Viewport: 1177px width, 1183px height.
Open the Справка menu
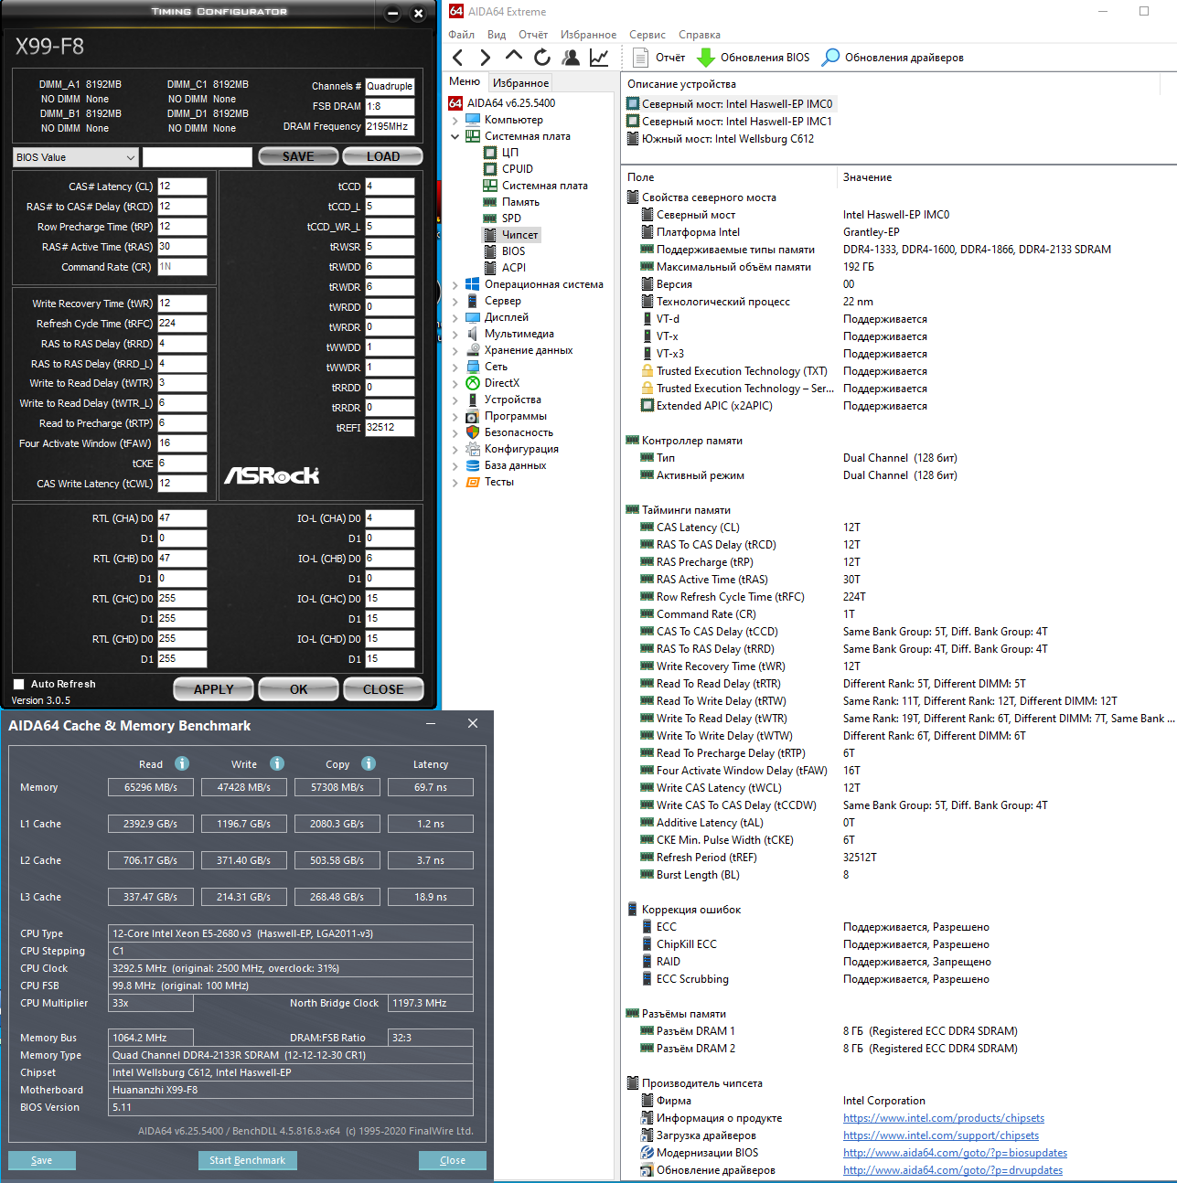pyautogui.click(x=700, y=35)
